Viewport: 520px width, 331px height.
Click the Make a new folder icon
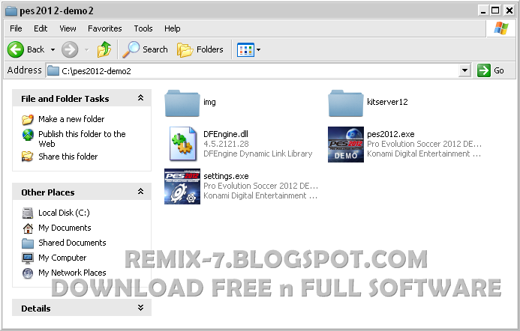click(x=28, y=119)
